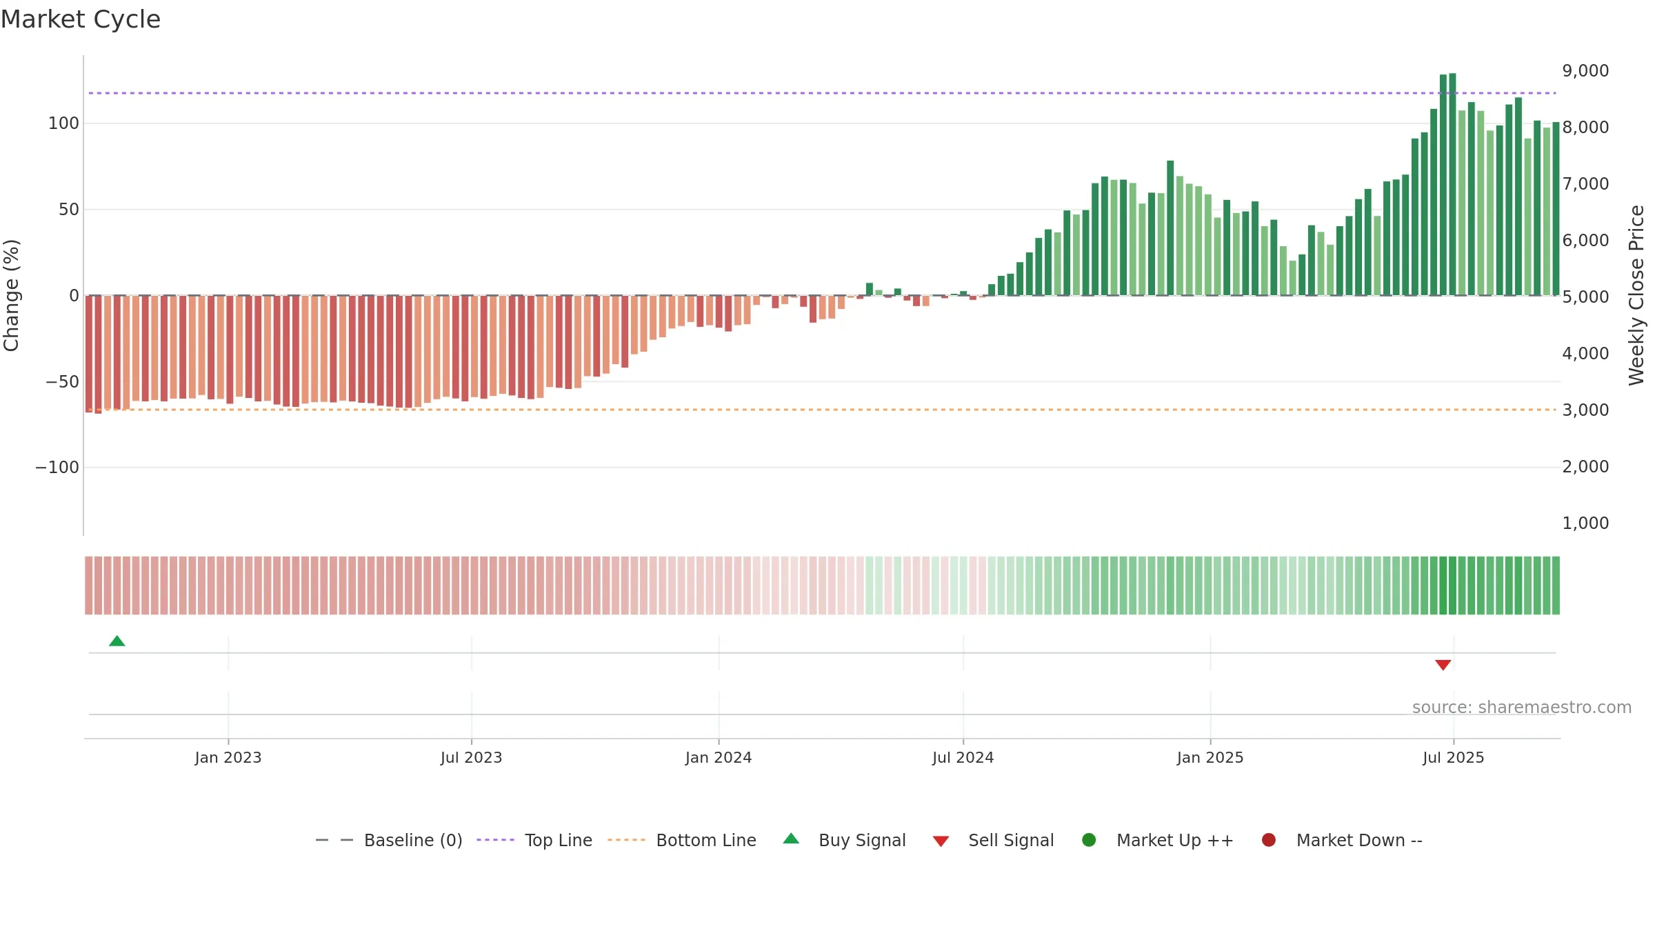Toggle the Market Up ++ legend entry
The image size is (1655, 931).
tap(1158, 840)
